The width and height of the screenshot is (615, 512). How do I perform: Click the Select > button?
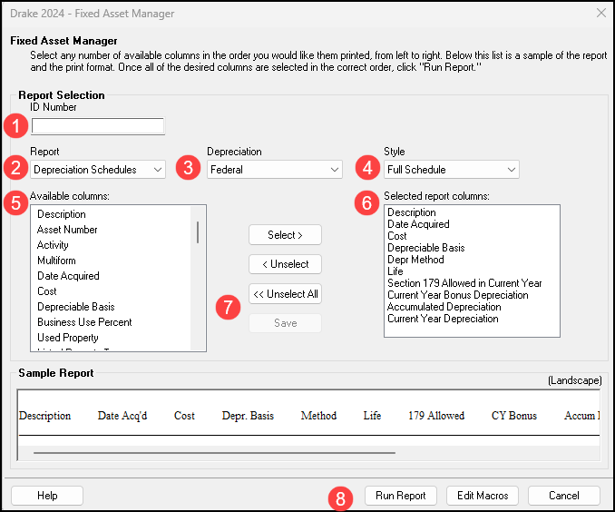[285, 235]
